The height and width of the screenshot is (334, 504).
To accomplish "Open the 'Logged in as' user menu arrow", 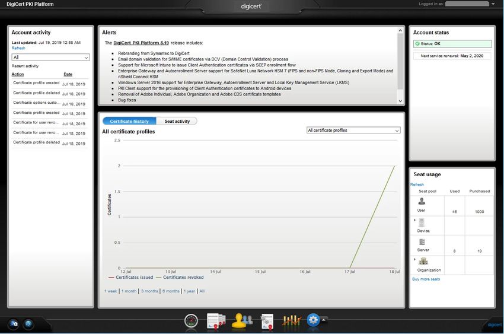I will (x=493, y=4).
